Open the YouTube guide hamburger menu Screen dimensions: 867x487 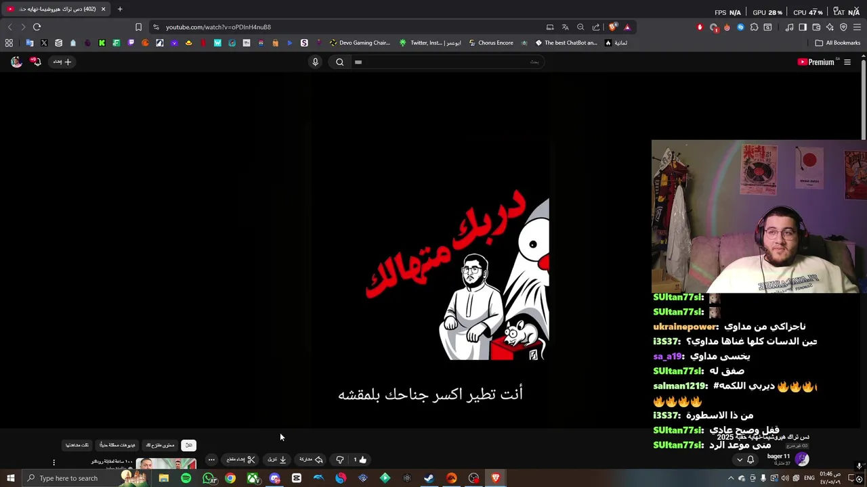pyautogui.click(x=847, y=62)
